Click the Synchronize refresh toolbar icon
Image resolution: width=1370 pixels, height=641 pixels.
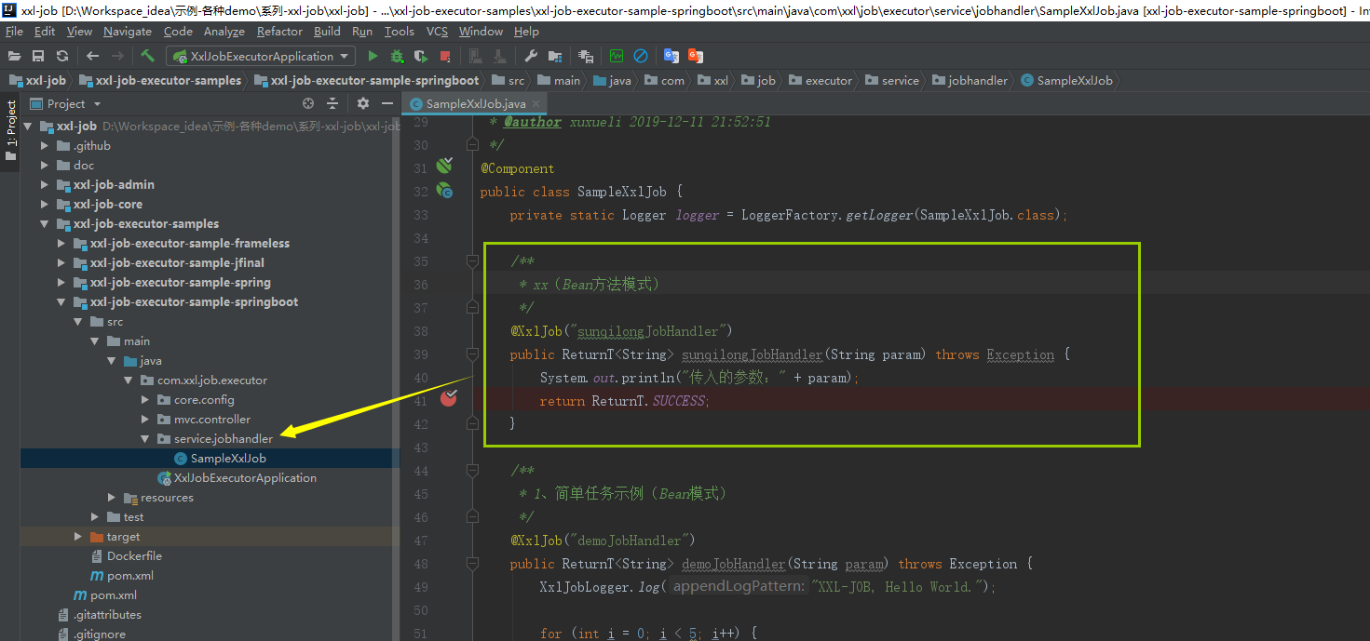[62, 56]
